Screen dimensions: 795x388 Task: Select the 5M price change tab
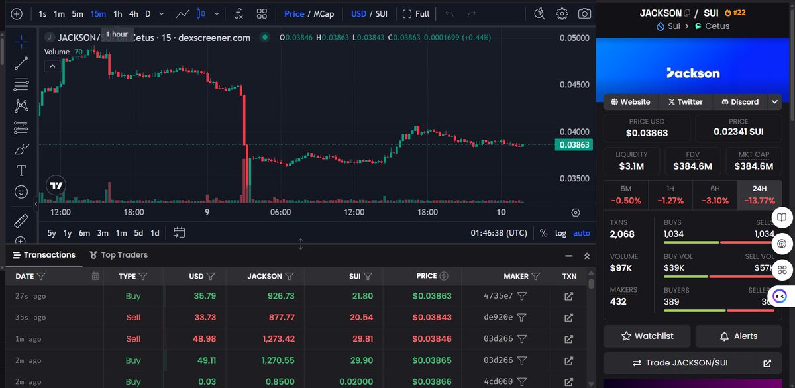coord(626,195)
